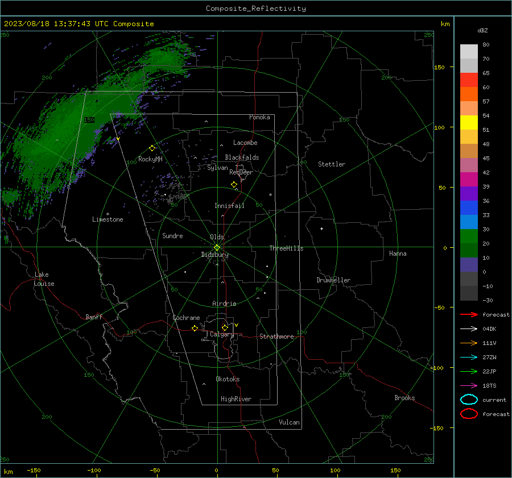The width and height of the screenshot is (512, 478).
Task: Click the asterisk marker above Limestone
Action: pyautogui.click(x=108, y=214)
